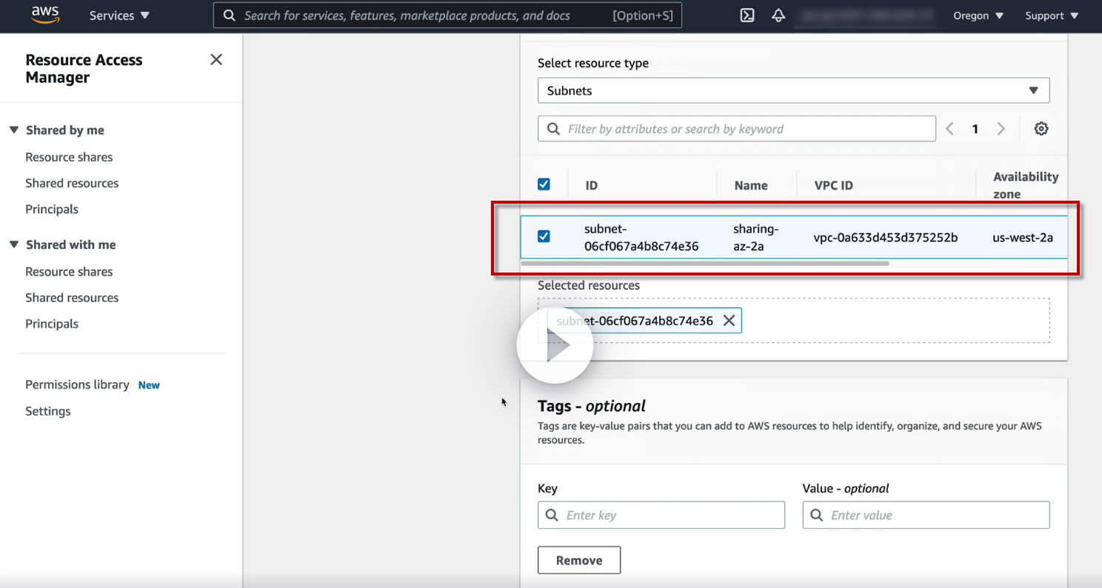The height and width of the screenshot is (588, 1102).
Task: Close the Resource Access Manager sidebar
Action: point(216,60)
